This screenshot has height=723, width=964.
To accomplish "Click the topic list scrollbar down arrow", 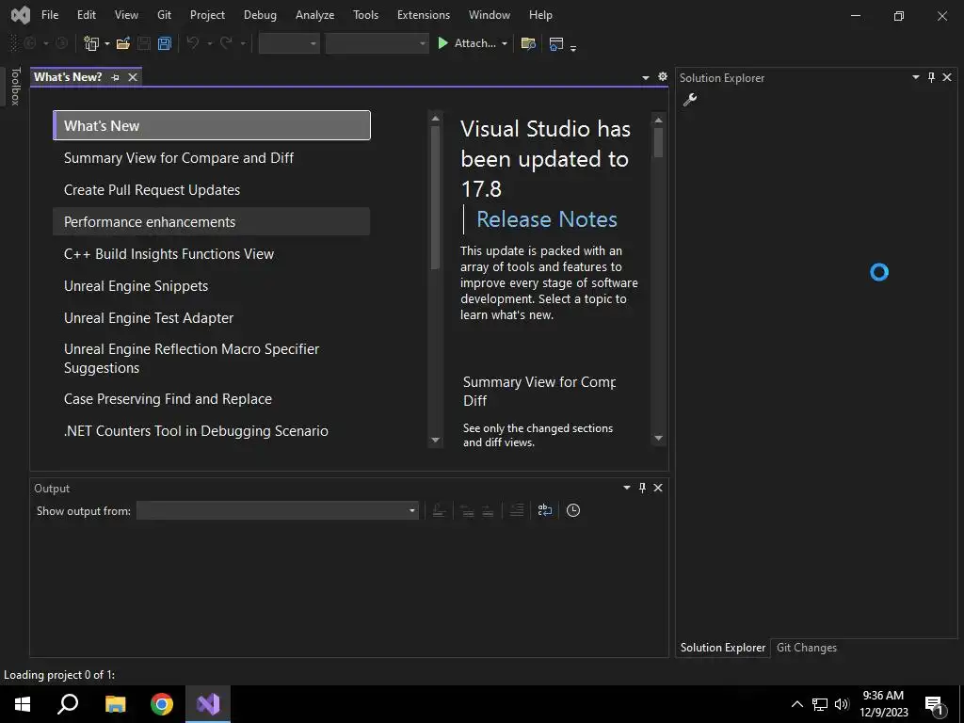I will coord(436,441).
